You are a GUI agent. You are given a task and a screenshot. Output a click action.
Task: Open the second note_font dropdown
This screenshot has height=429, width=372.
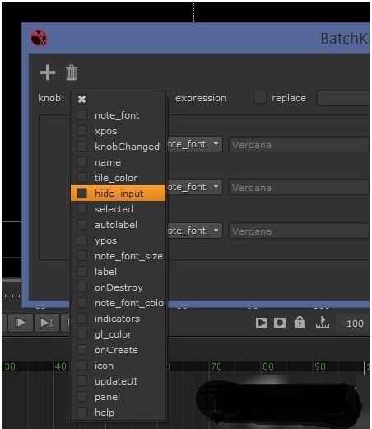[x=194, y=187]
